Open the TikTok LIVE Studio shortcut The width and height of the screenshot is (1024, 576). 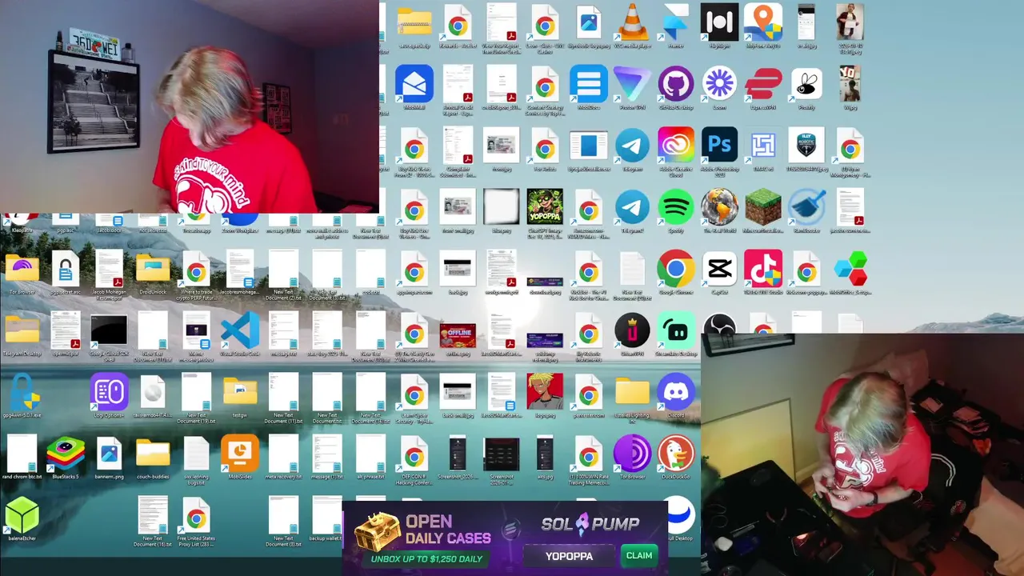763,270
